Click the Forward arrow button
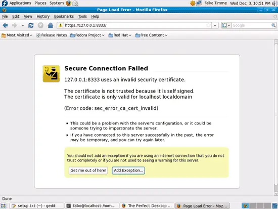278x209 pixels. click(x=15, y=25)
